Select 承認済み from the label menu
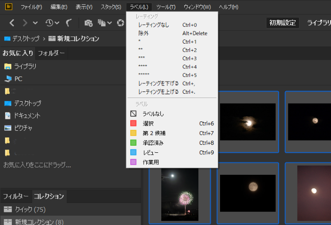 coord(153,142)
